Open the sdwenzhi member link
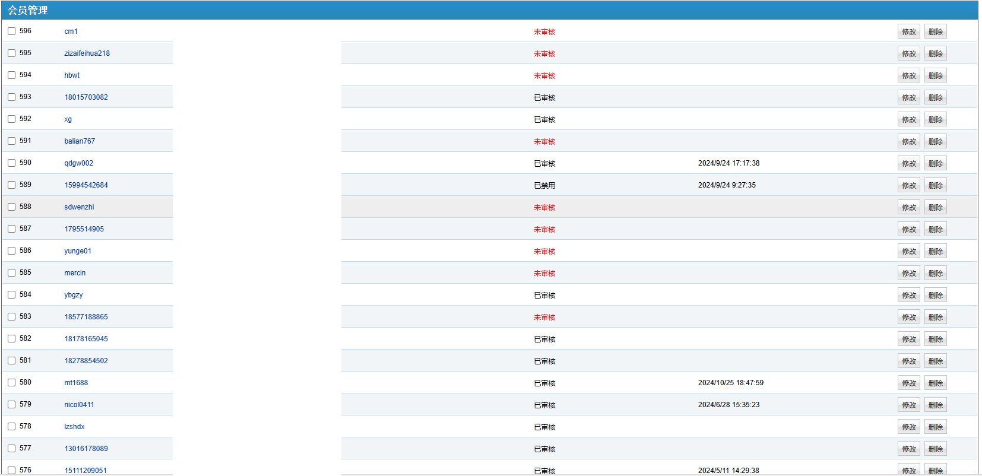 pyautogui.click(x=79, y=207)
